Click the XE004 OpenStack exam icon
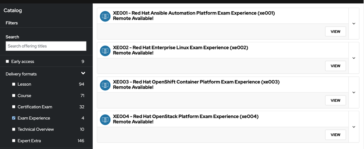 point(105,119)
